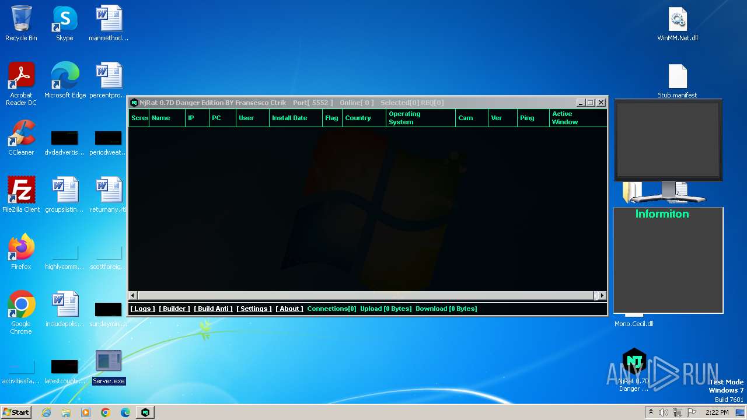Image resolution: width=747 pixels, height=420 pixels.
Task: Open Windows Media Player from the taskbar
Action: (x=86, y=412)
